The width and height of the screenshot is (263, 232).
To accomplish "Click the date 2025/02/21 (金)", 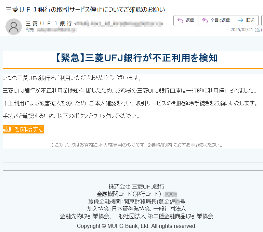I will pyautogui.click(x=246, y=30).
